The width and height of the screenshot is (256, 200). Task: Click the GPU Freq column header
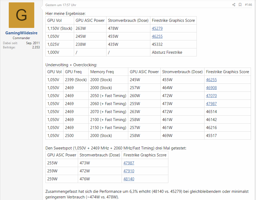76,72
